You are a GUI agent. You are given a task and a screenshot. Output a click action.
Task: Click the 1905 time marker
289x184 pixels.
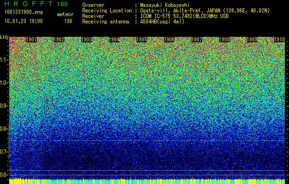coord(142,40)
